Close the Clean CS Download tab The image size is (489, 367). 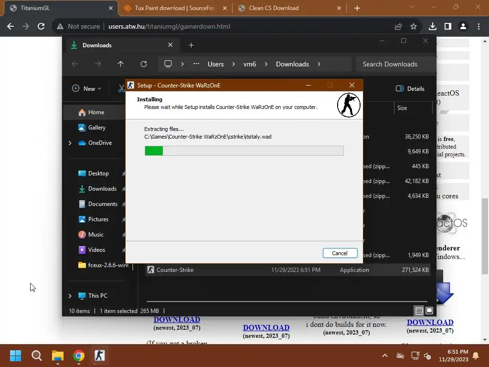tap(339, 8)
